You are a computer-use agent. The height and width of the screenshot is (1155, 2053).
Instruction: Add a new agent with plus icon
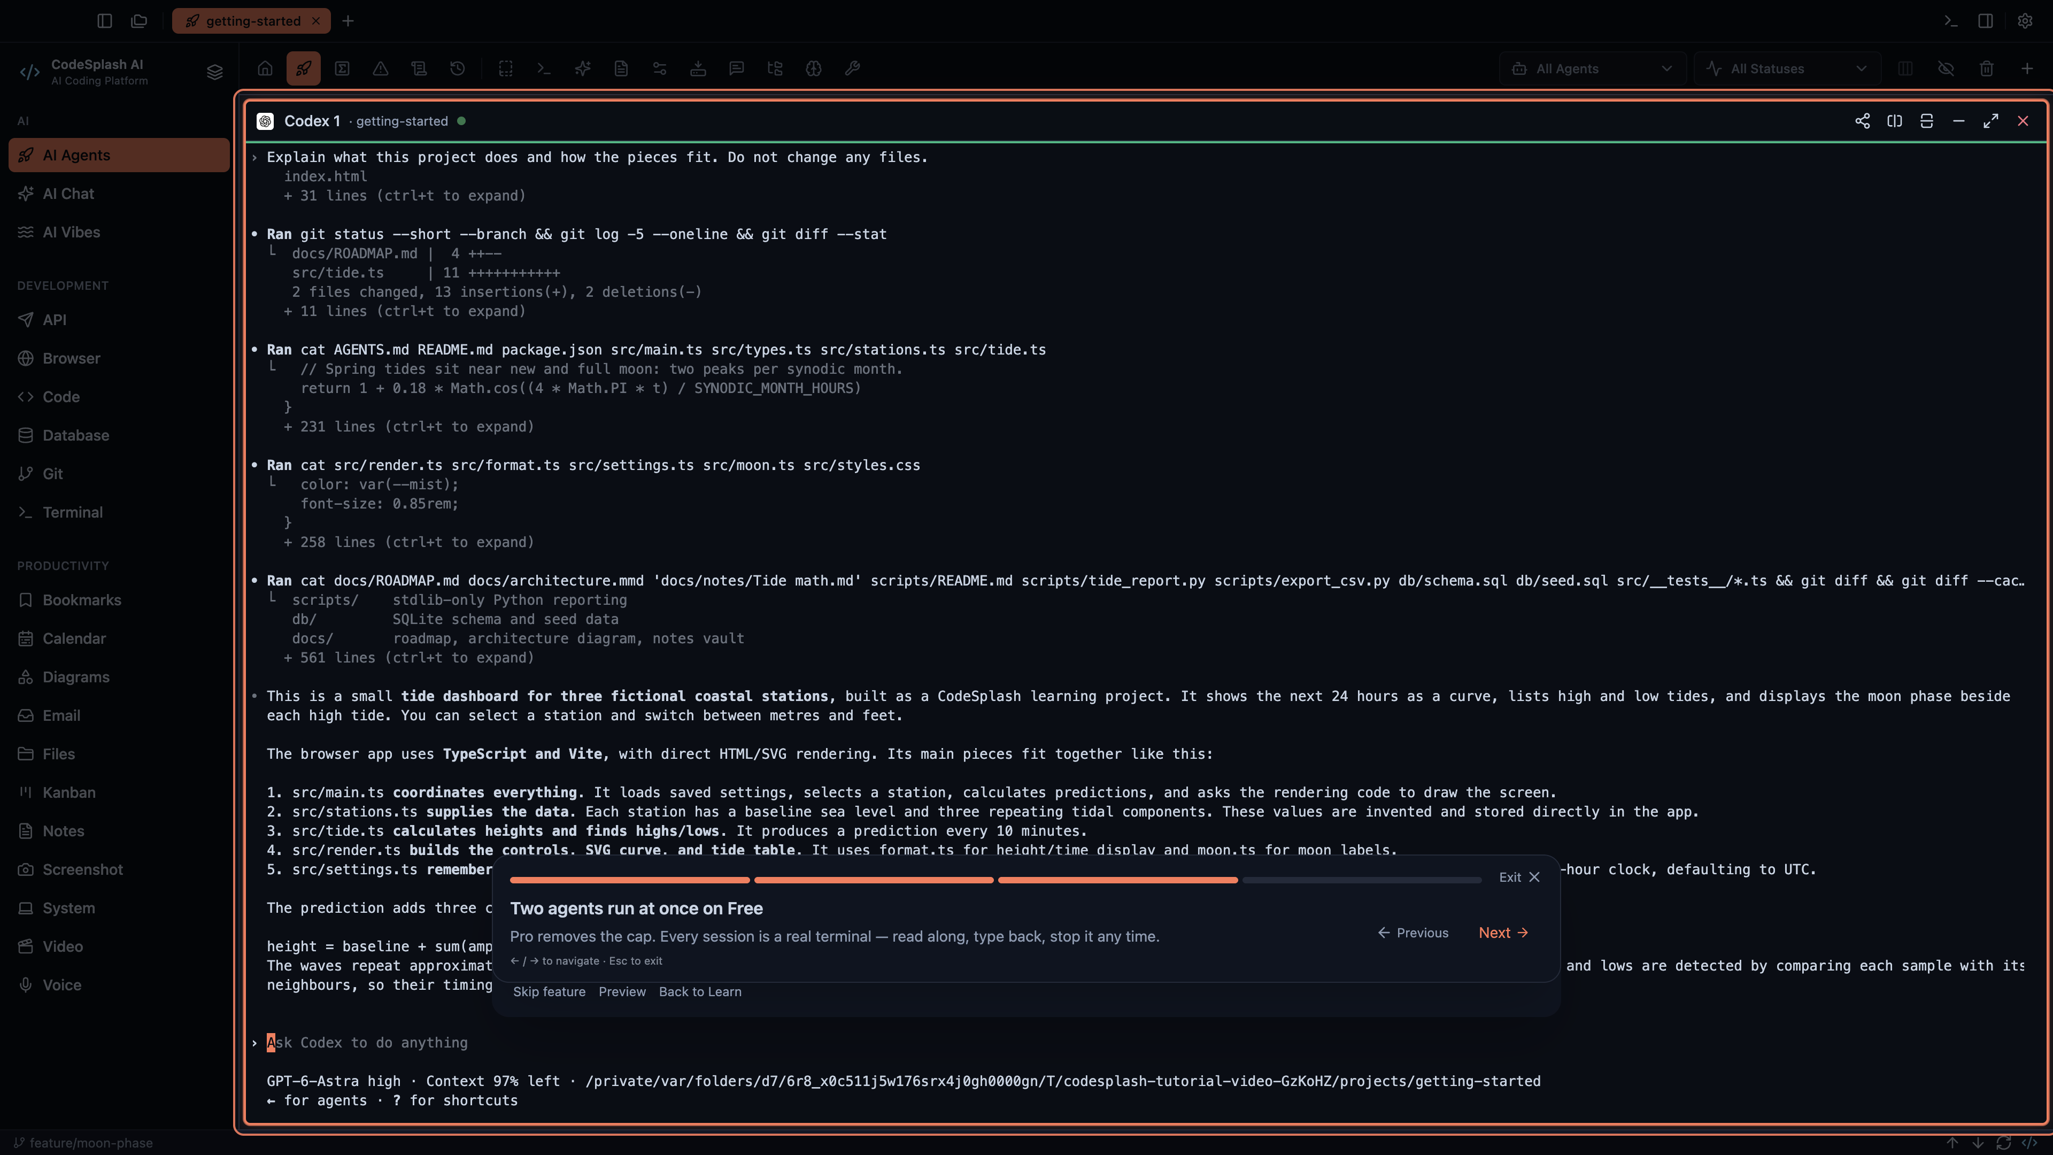[2027, 68]
